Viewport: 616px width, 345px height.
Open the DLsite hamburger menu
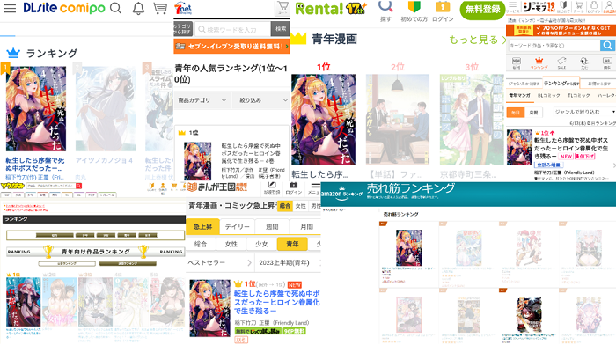click(x=10, y=8)
